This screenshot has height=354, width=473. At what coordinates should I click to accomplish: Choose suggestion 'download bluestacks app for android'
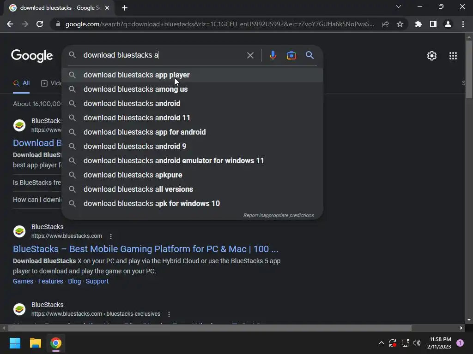point(193,132)
